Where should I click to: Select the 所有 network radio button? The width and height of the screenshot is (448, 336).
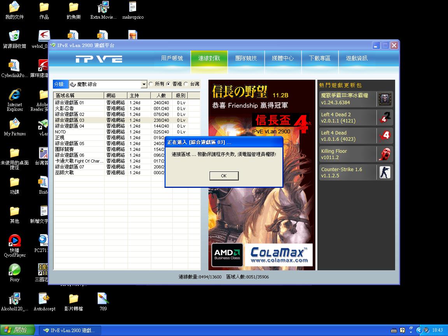point(151,84)
